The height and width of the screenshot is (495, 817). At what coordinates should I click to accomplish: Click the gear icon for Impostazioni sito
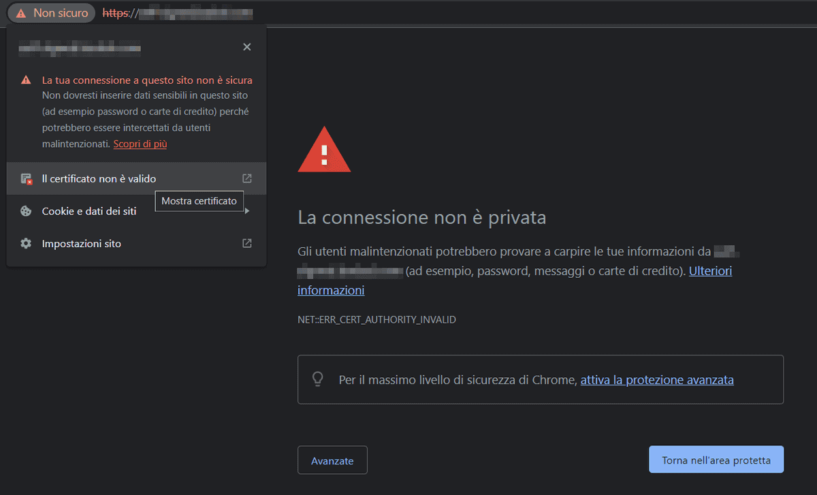click(25, 242)
